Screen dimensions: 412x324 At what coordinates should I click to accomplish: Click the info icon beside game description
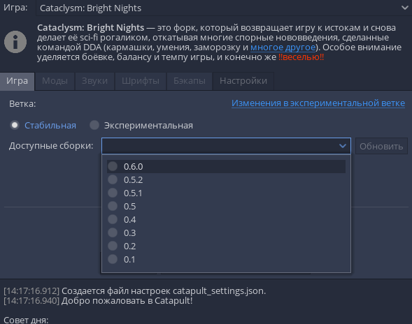tap(15, 42)
